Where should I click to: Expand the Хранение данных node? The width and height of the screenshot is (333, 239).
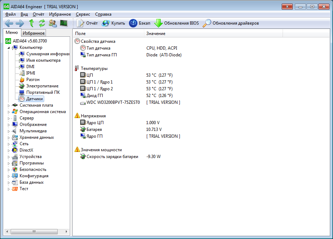pos(9,138)
